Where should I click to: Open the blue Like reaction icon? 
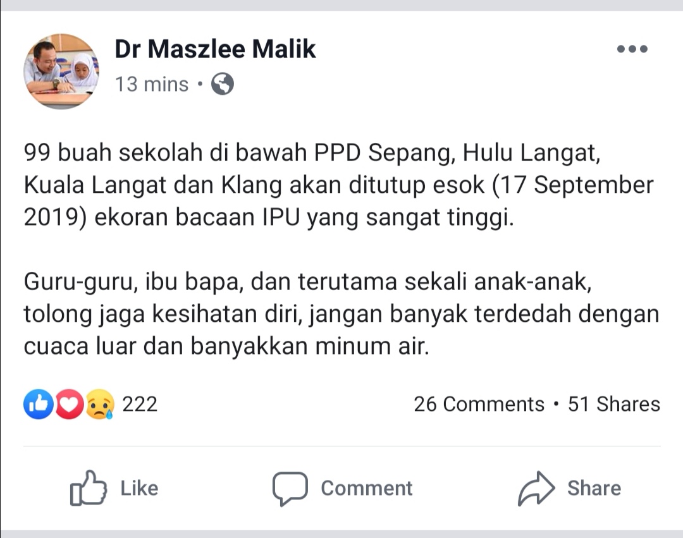pos(39,404)
